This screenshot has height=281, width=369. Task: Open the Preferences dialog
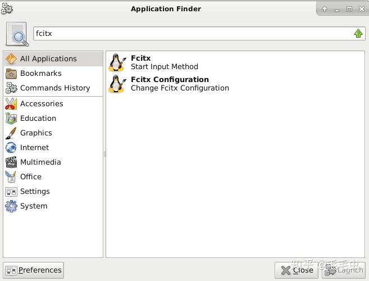(x=33, y=270)
